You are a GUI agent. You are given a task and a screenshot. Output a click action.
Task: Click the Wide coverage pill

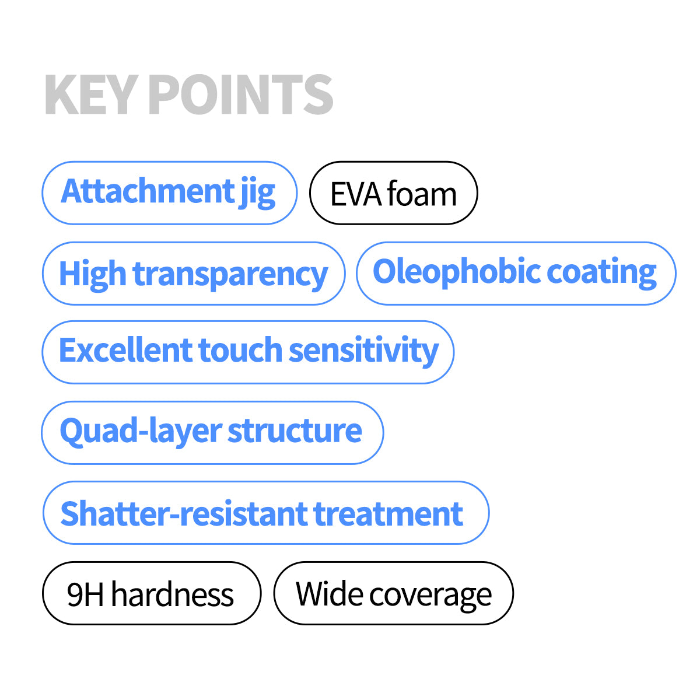pyautogui.click(x=393, y=593)
